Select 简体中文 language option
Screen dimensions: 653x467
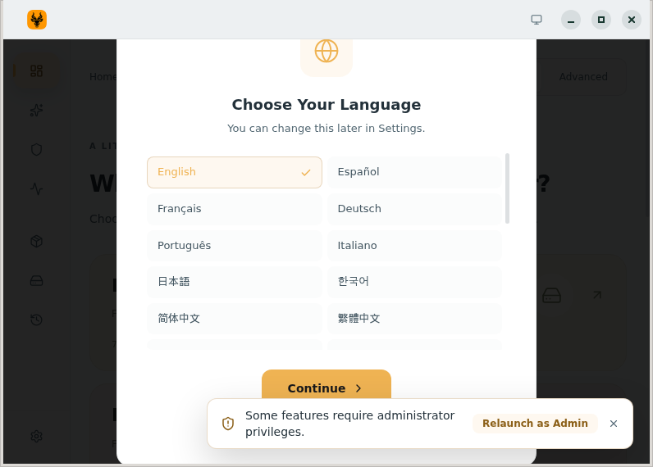click(x=235, y=319)
